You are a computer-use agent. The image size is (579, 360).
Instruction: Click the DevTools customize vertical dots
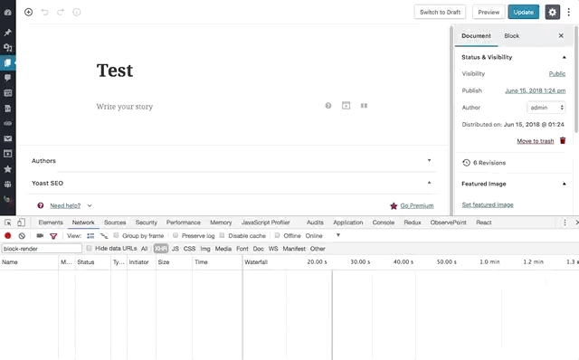(565, 223)
